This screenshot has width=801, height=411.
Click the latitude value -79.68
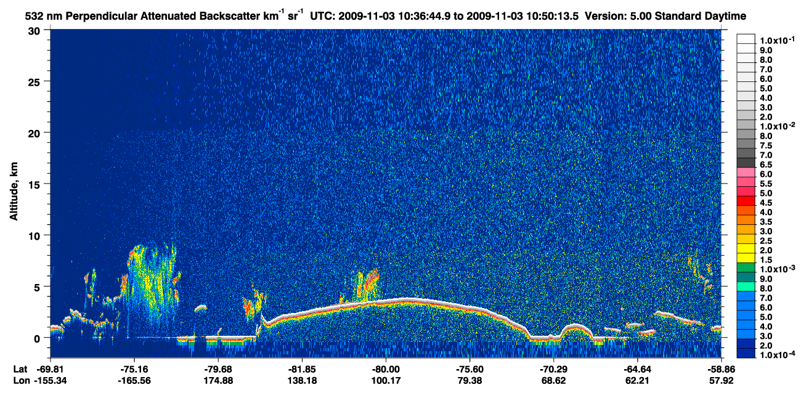(x=218, y=369)
